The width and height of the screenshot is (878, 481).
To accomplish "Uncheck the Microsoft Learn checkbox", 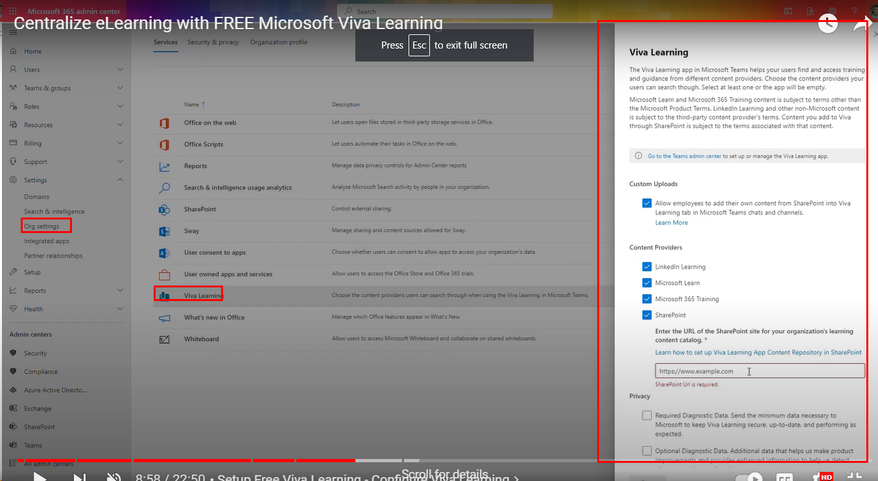I will (x=647, y=283).
